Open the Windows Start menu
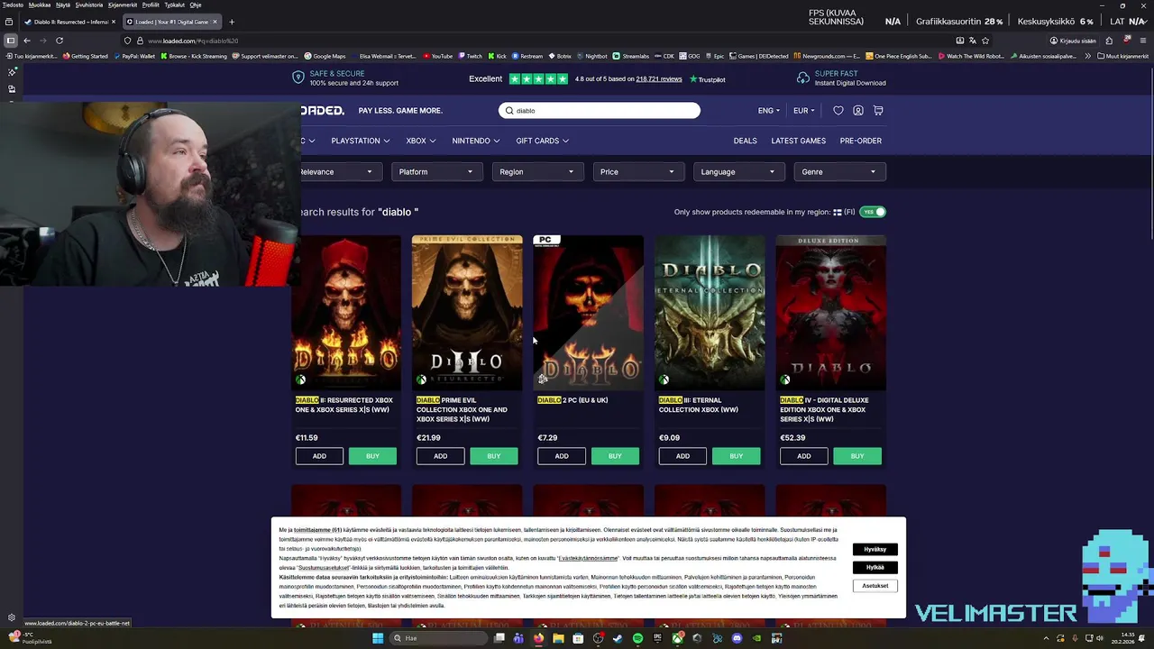 pos(378,638)
